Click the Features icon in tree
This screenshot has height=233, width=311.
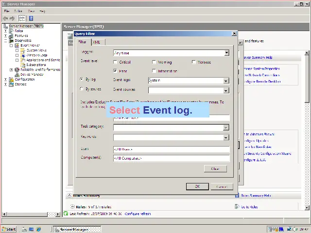(11, 36)
